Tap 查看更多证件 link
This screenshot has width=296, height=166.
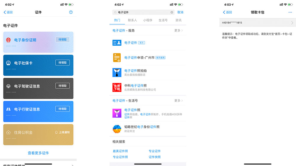click(x=38, y=153)
